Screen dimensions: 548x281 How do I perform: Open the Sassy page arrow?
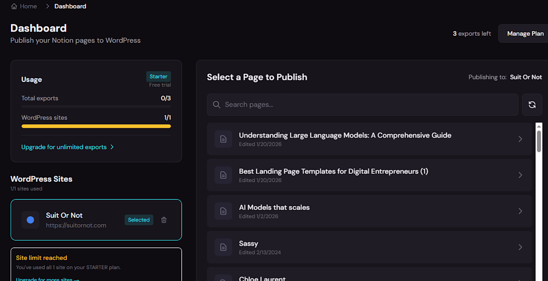(x=520, y=247)
